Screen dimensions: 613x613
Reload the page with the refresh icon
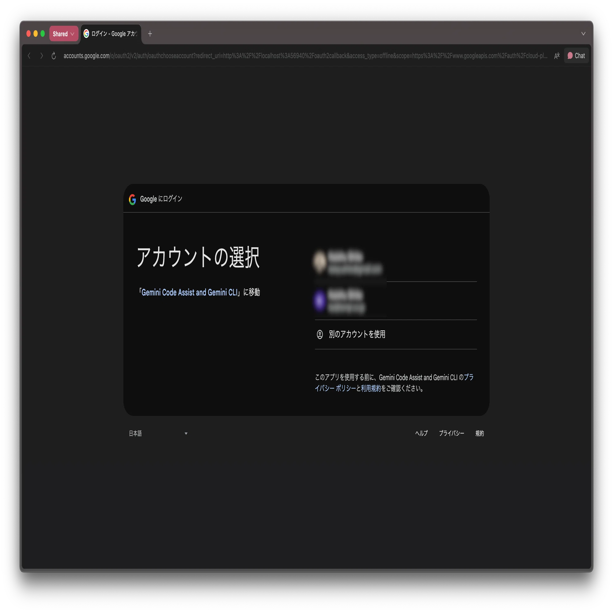(x=54, y=56)
